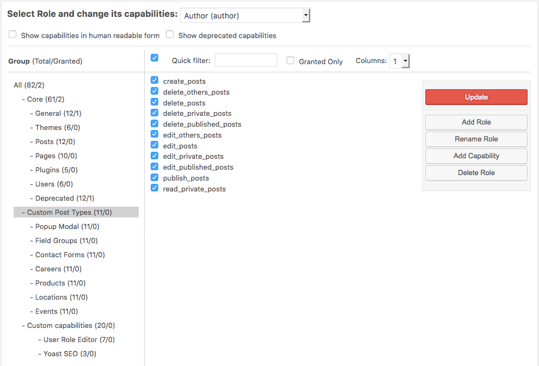
Task: Toggle the select-all capabilities checkbox
Action: click(154, 57)
